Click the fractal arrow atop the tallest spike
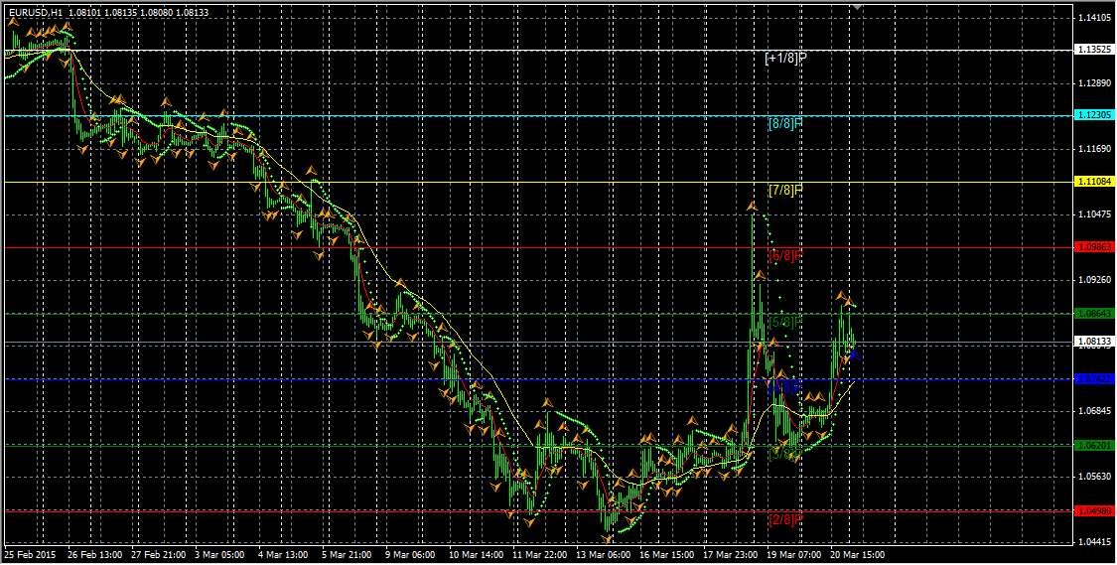 click(x=753, y=207)
